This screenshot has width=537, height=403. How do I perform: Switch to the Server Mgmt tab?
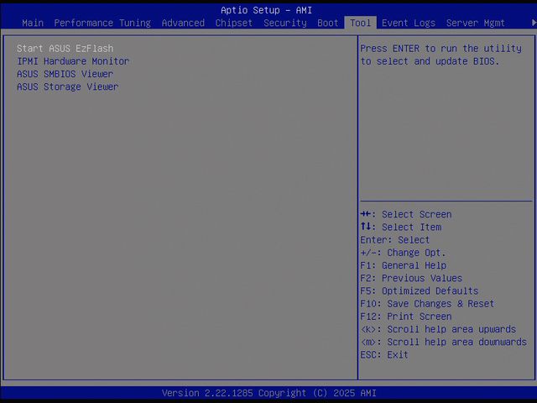tap(476, 23)
